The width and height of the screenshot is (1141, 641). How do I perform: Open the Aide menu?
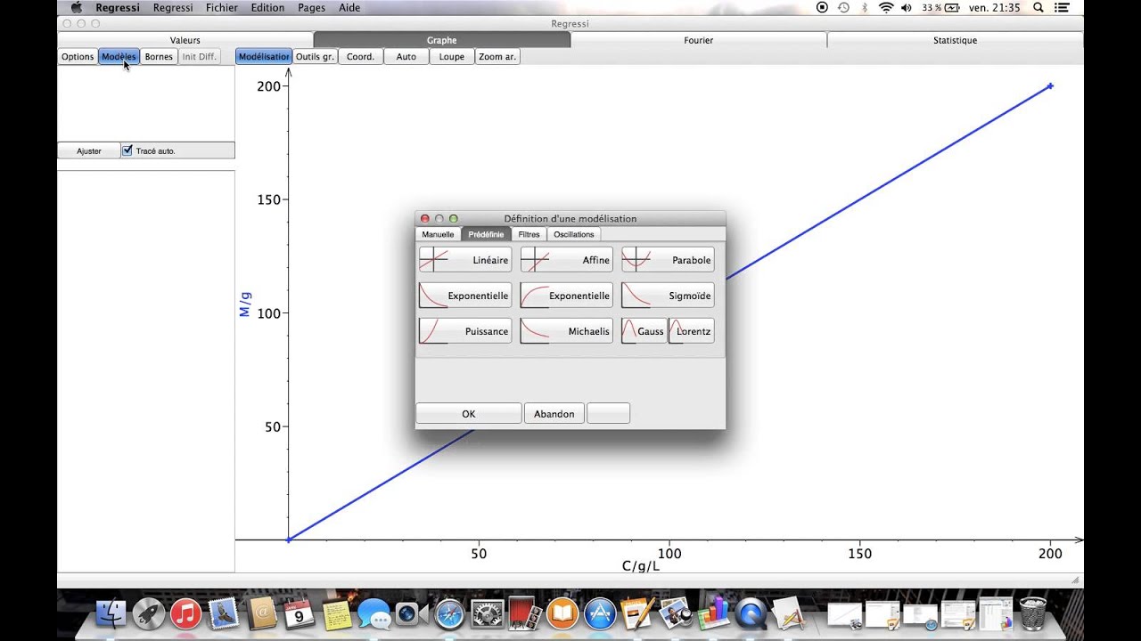pos(349,7)
